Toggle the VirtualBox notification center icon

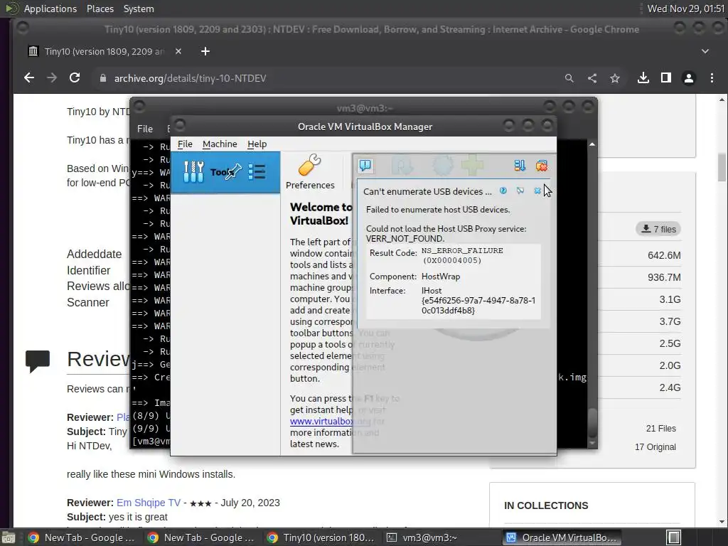click(365, 165)
